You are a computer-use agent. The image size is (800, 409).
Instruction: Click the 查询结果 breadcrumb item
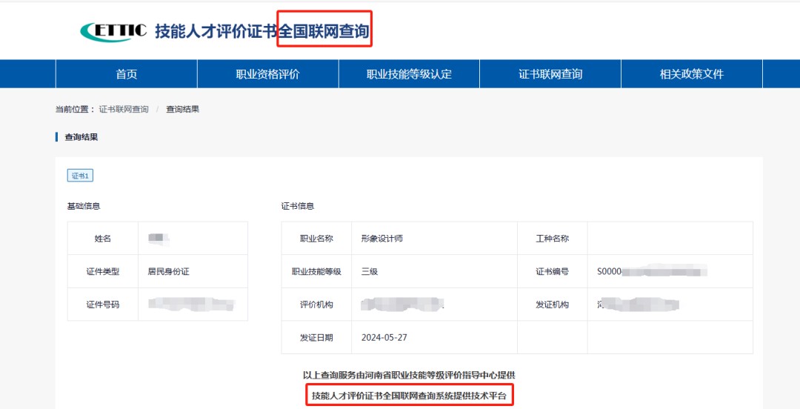[182, 109]
